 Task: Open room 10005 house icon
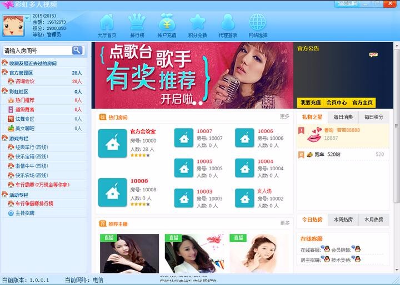(184, 168)
